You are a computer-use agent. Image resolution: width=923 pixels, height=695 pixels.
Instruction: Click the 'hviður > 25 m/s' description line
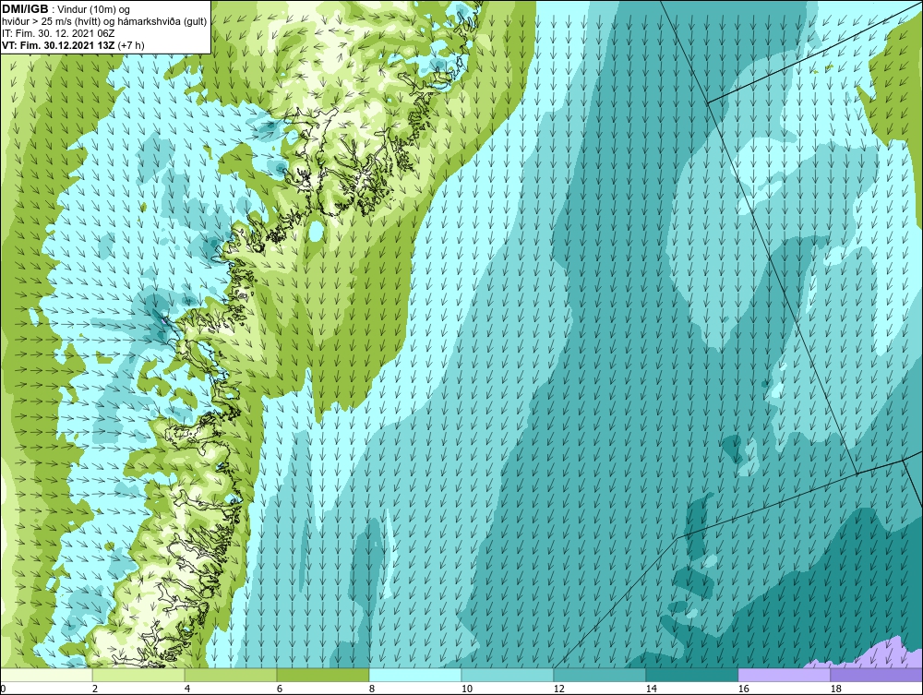[104, 22]
